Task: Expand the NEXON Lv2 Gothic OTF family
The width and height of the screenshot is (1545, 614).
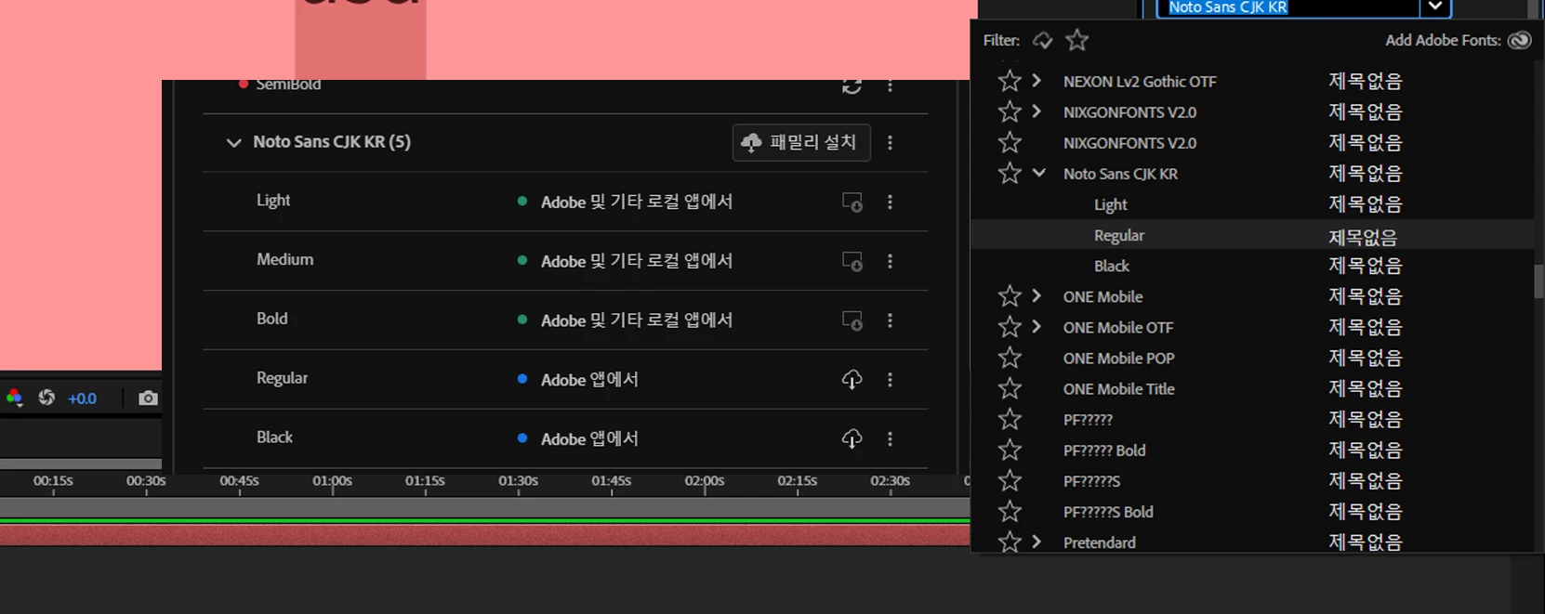Action: coord(1037,81)
